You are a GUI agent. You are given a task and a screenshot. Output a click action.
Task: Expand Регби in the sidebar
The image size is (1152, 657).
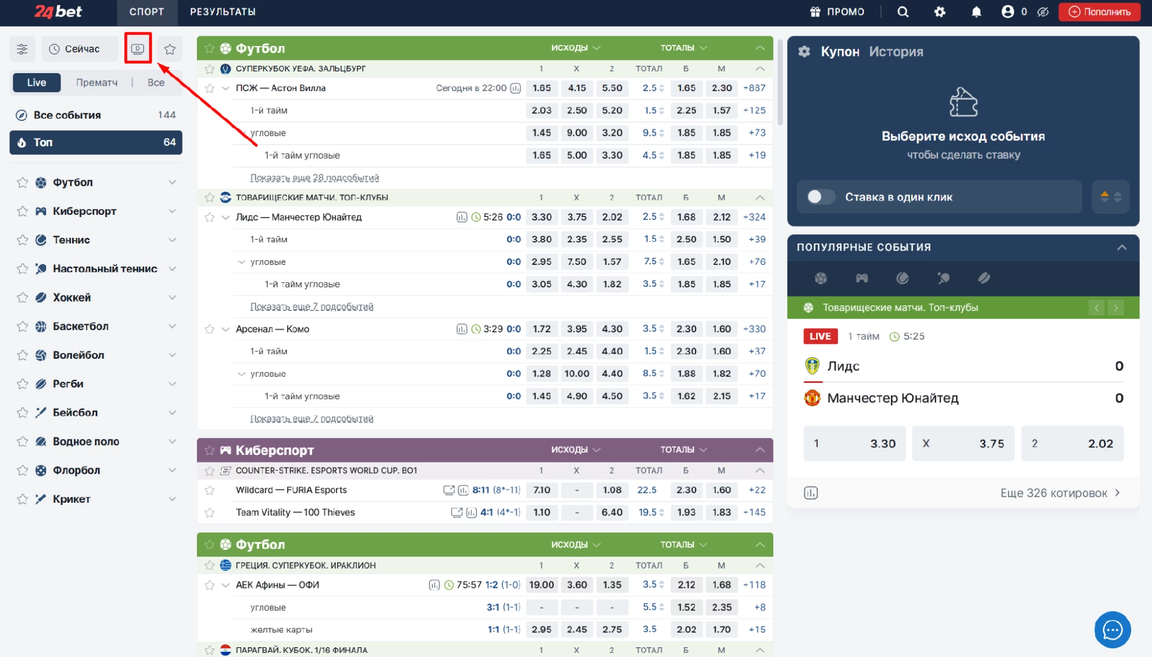[172, 384]
